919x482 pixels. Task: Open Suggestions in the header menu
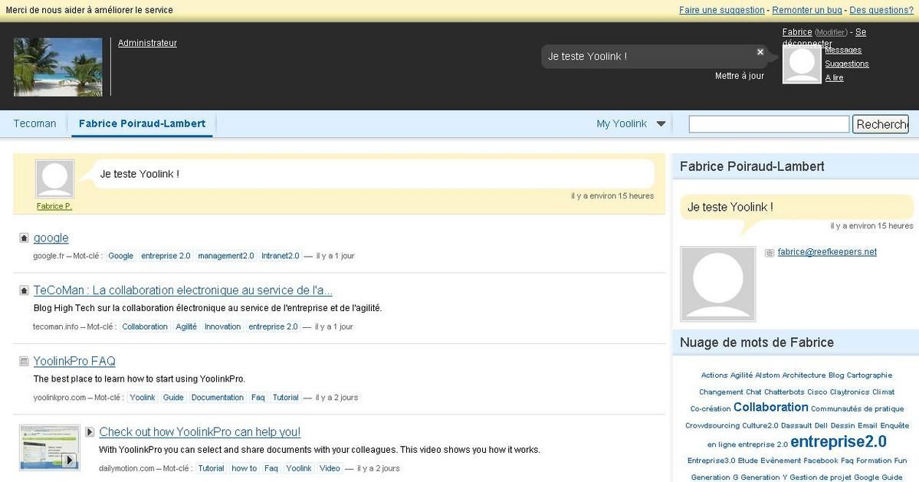pos(847,64)
